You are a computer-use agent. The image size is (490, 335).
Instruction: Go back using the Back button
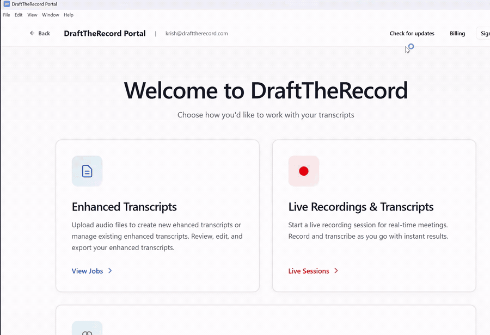[x=40, y=33]
